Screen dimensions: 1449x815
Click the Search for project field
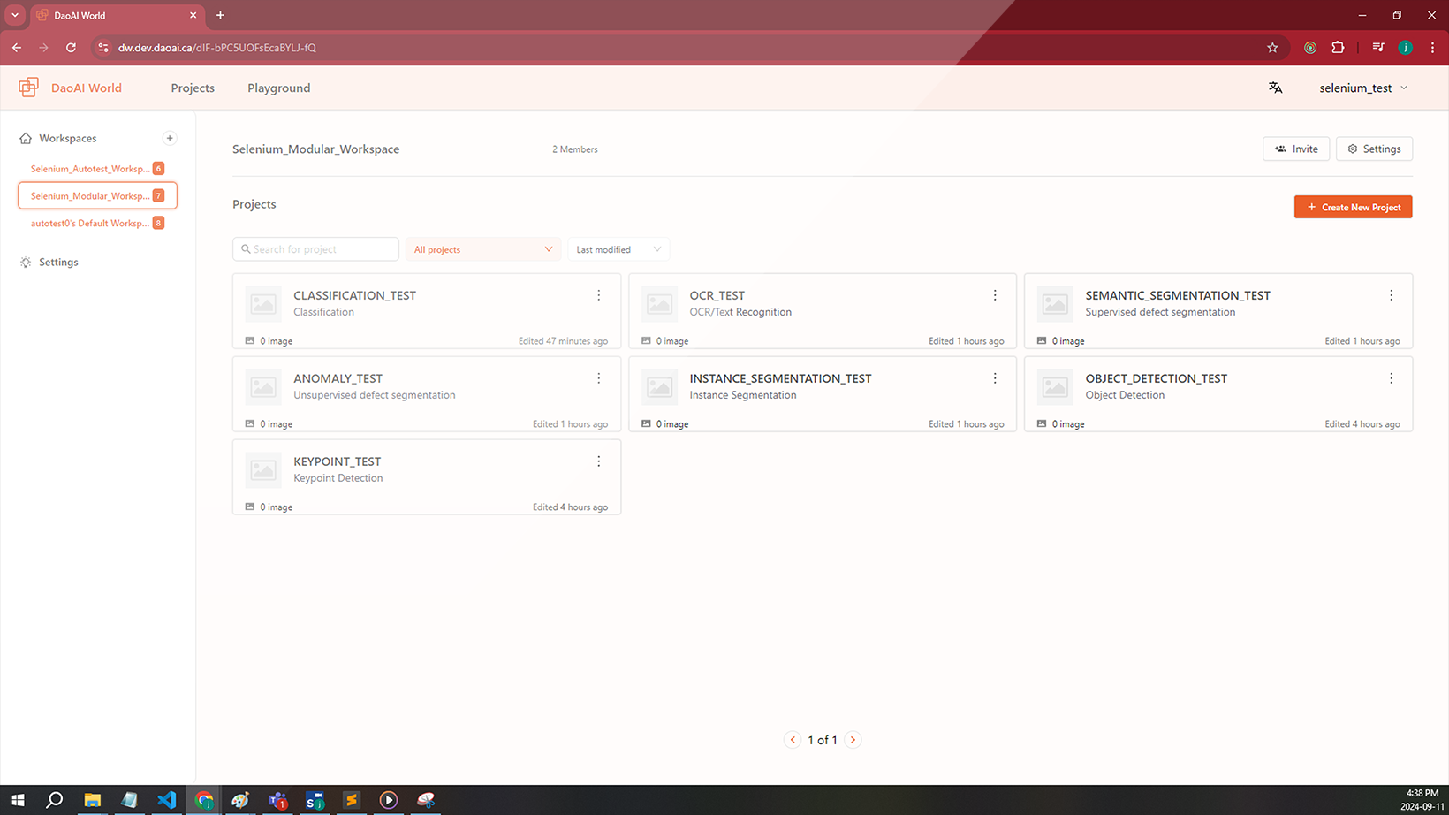click(316, 249)
